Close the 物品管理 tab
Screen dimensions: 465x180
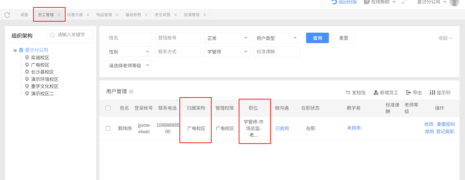tap(117, 15)
